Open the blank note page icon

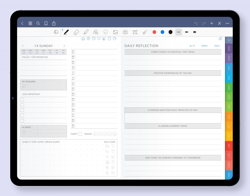click(x=109, y=39)
